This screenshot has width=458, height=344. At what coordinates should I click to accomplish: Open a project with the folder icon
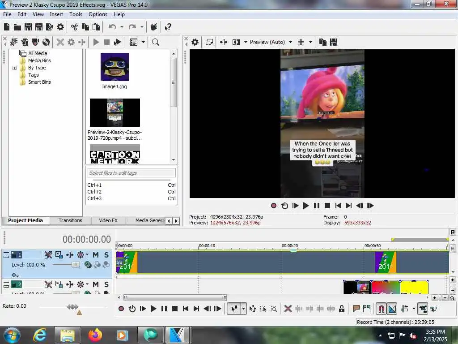[x=17, y=27]
